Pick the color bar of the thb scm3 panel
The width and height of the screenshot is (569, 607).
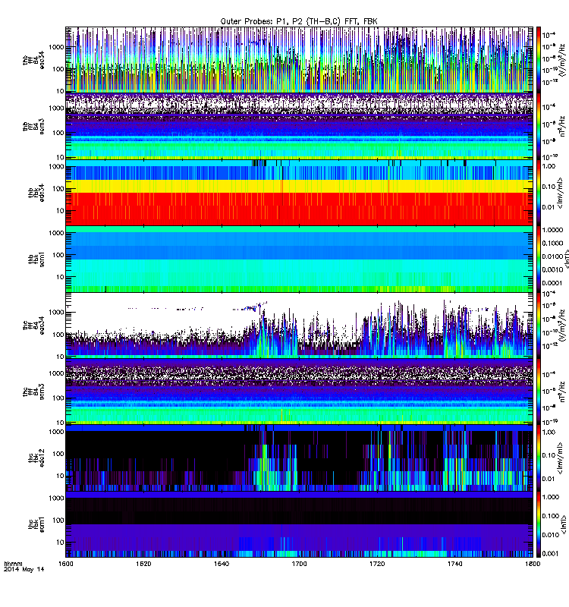click(x=538, y=127)
